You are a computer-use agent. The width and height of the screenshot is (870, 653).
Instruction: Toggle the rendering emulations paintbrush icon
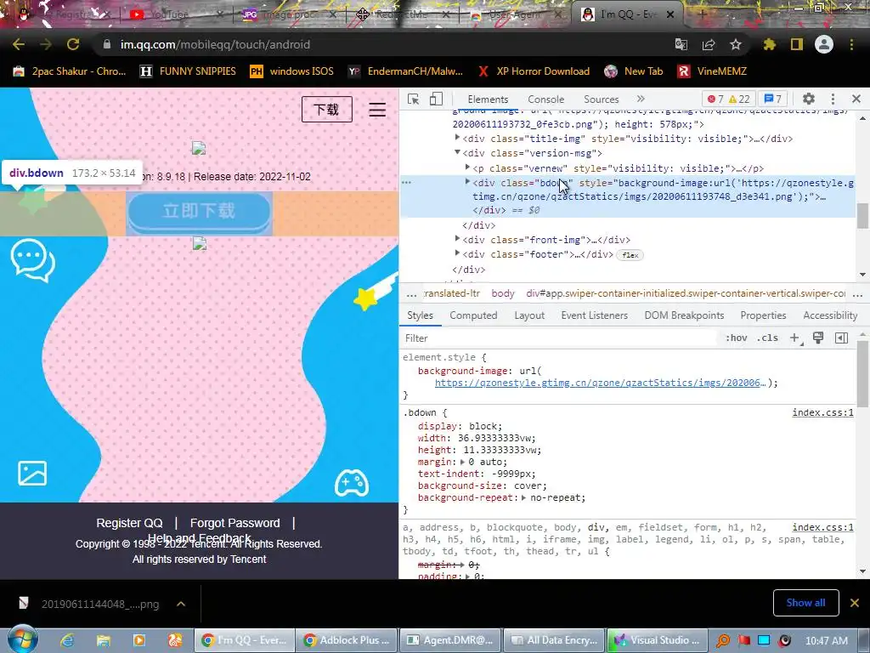818,338
